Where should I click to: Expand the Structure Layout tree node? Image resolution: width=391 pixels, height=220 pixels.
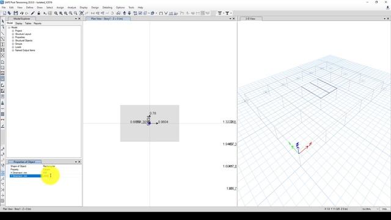(x=13, y=34)
